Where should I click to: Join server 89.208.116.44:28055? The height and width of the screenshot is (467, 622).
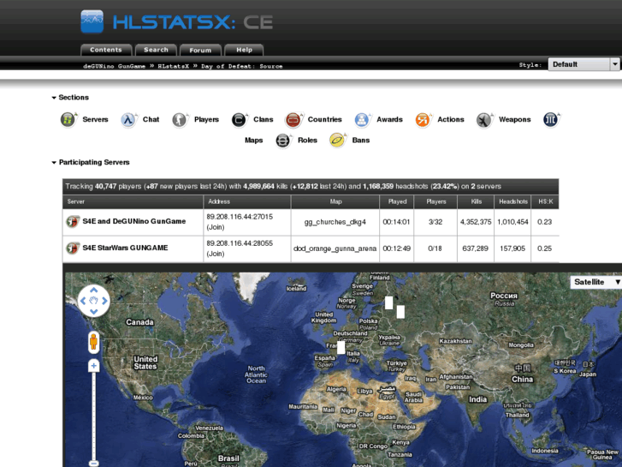click(x=216, y=254)
